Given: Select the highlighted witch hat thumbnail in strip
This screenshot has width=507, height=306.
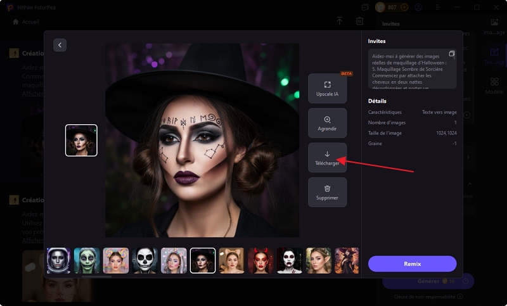Looking at the screenshot, I should [x=203, y=261].
